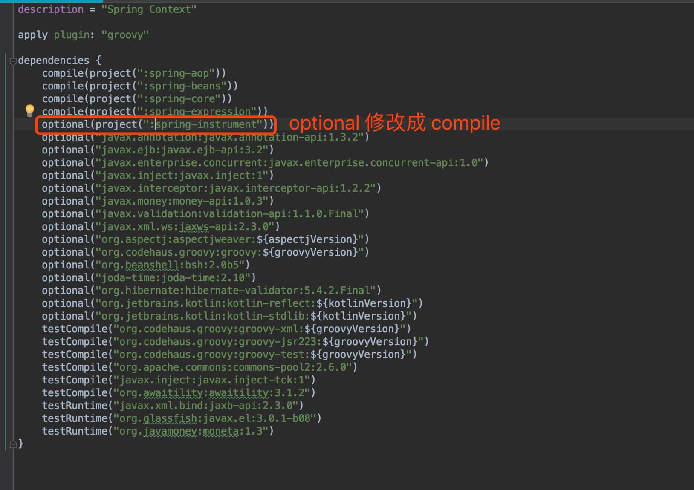Click the description = "Spring Context" line

tap(107, 9)
